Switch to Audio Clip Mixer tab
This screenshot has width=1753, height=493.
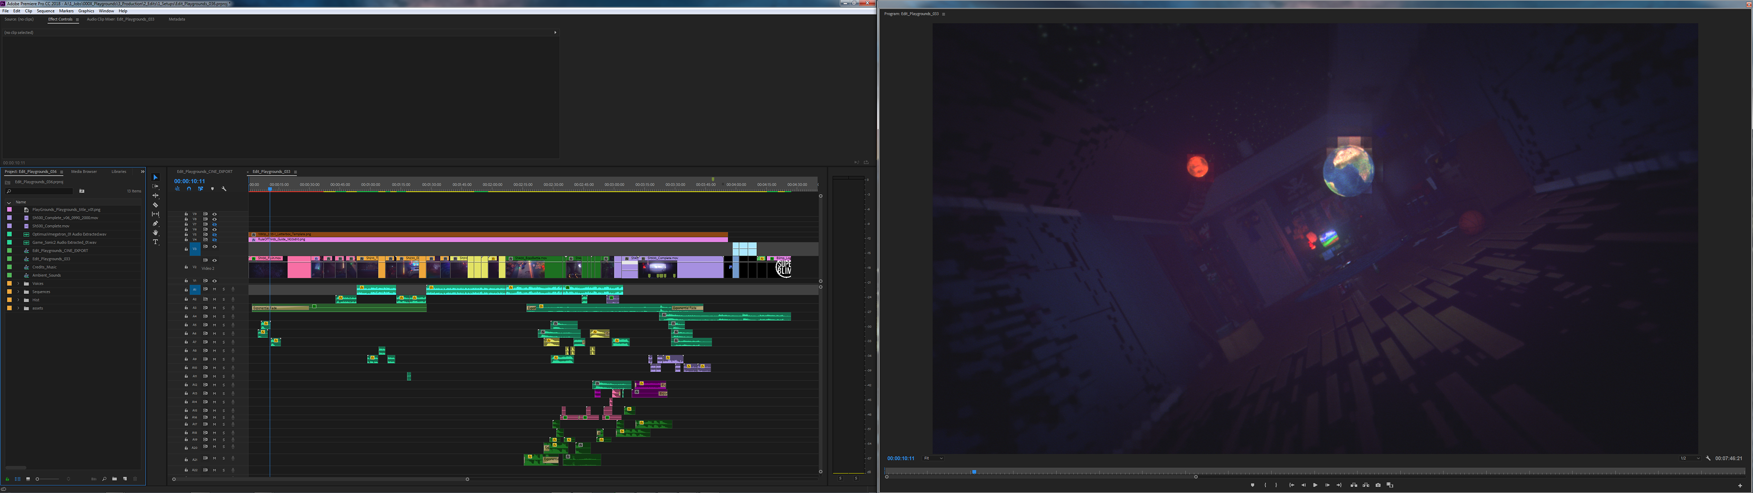(121, 19)
